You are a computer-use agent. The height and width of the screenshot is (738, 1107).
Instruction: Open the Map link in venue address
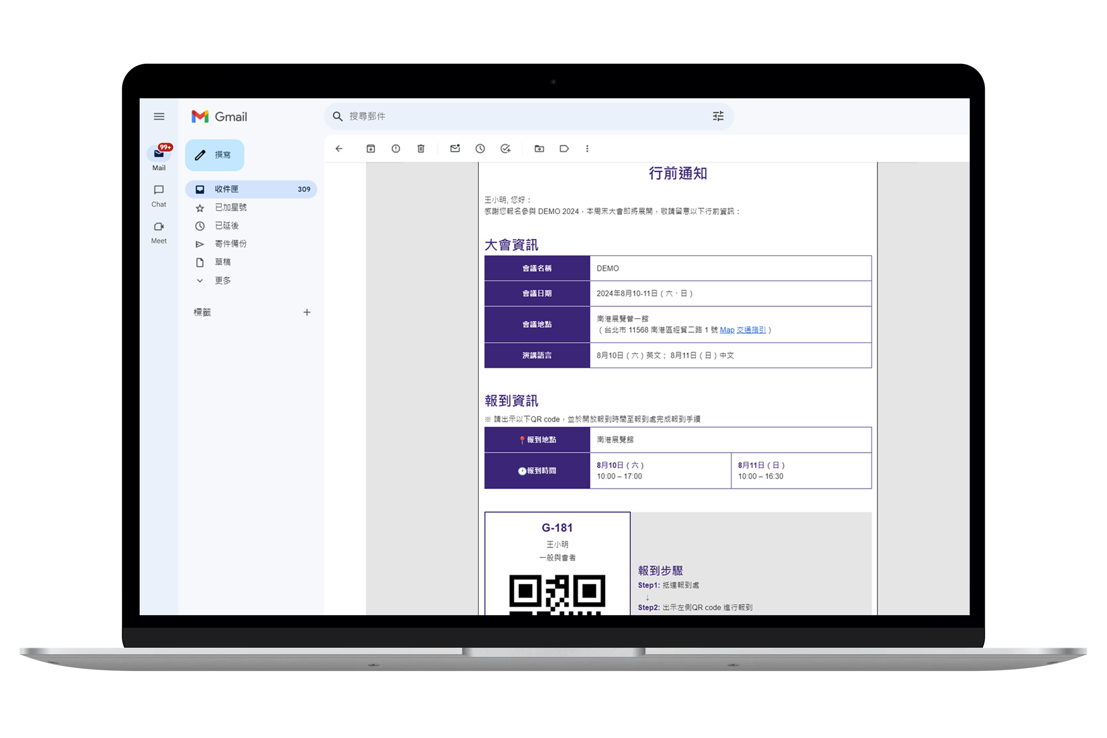(x=727, y=330)
